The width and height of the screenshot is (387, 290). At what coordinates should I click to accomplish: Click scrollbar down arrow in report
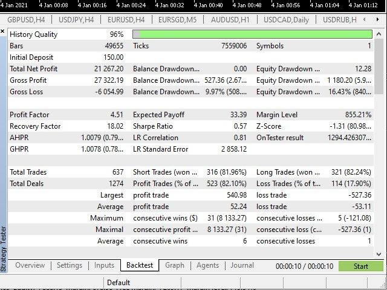pos(379,253)
